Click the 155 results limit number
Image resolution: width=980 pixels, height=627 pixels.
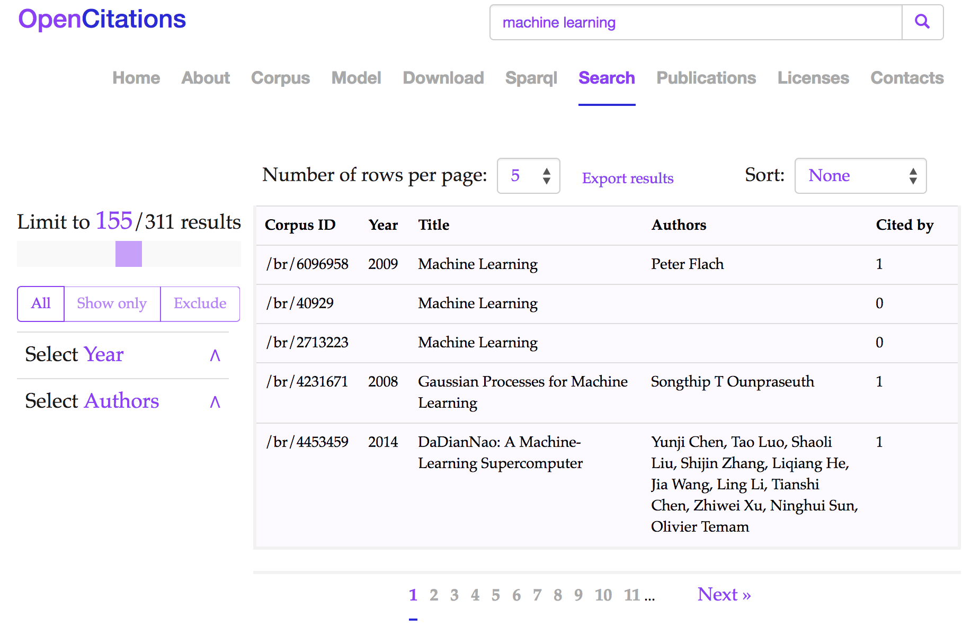[114, 221]
